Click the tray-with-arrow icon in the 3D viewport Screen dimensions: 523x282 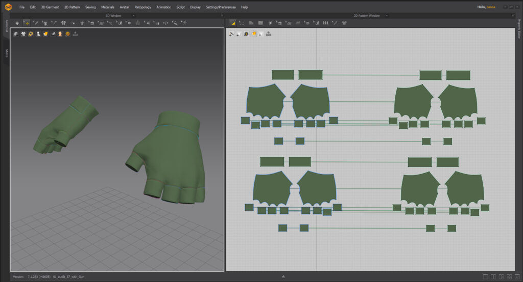tap(76, 34)
